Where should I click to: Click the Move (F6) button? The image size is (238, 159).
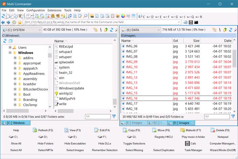click(x=161, y=130)
